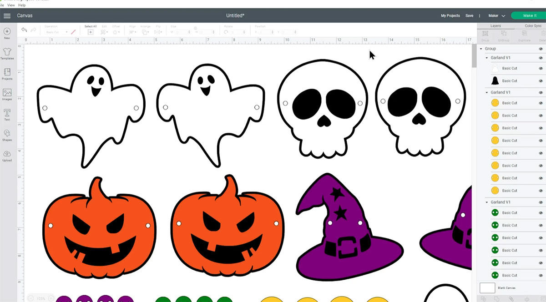Hide the yellow Garland V1 group
Image resolution: width=546 pixels, height=302 pixels.
541,92
